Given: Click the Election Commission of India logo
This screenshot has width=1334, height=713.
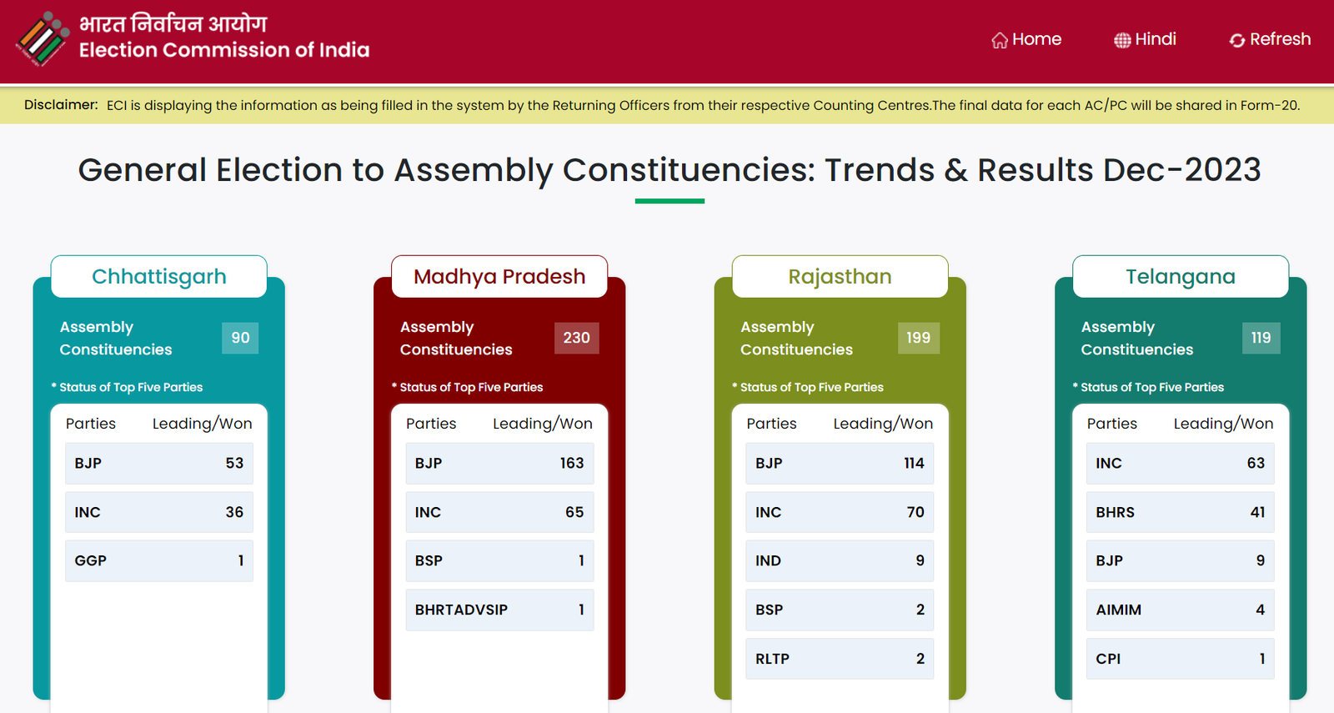Looking at the screenshot, I should click(42, 38).
